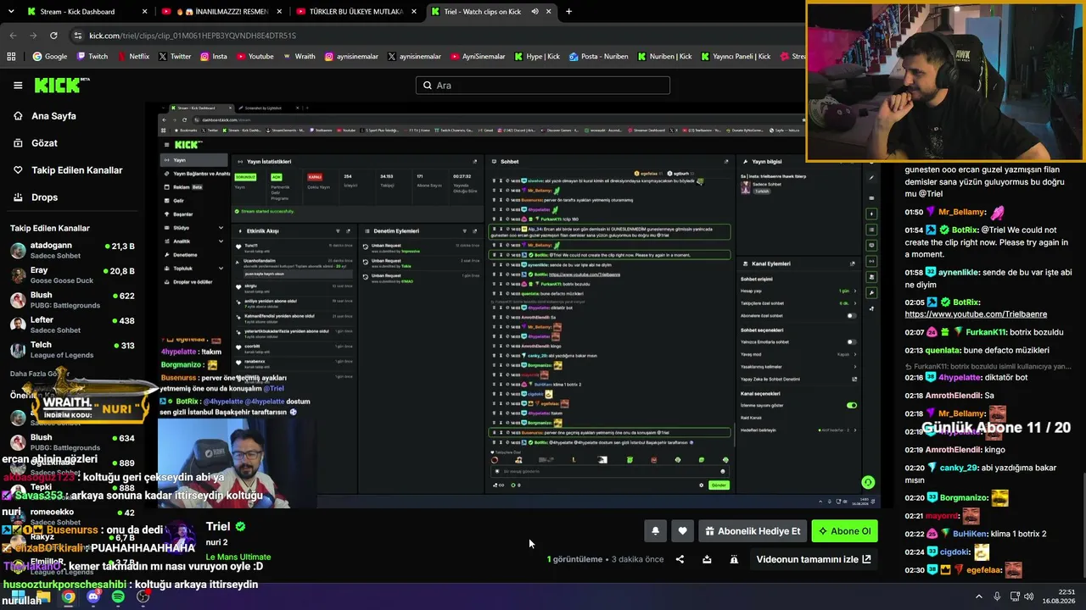Share the clip using the share icon
The height and width of the screenshot is (610, 1086).
(680, 559)
